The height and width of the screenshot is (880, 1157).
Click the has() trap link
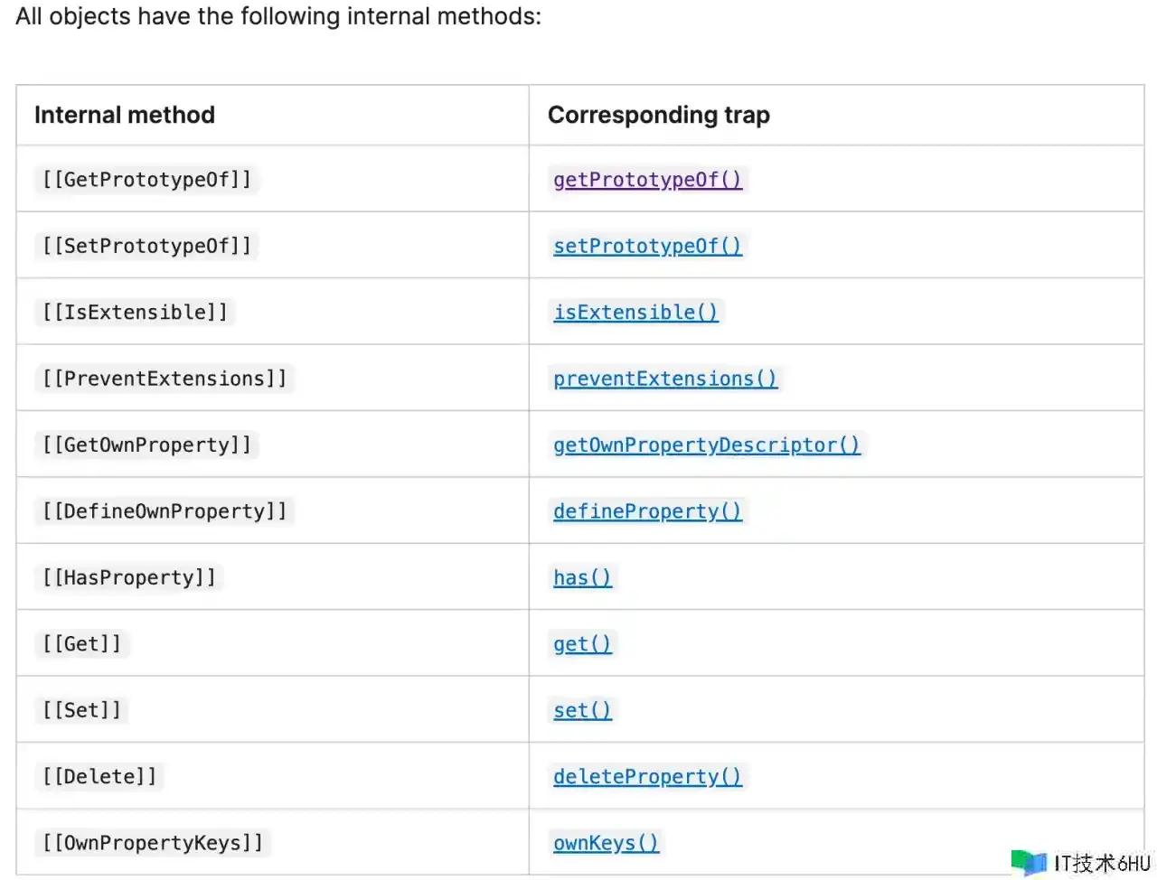582,577
